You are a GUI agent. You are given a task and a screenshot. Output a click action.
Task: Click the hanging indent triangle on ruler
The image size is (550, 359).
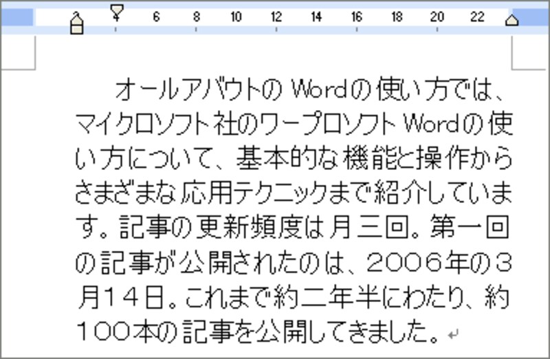pos(77,19)
